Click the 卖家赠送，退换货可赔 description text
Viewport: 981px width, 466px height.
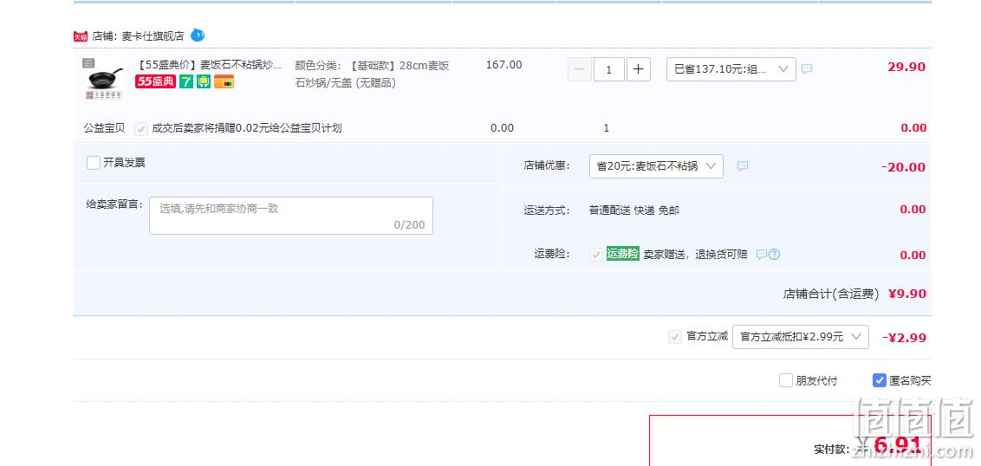695,255
